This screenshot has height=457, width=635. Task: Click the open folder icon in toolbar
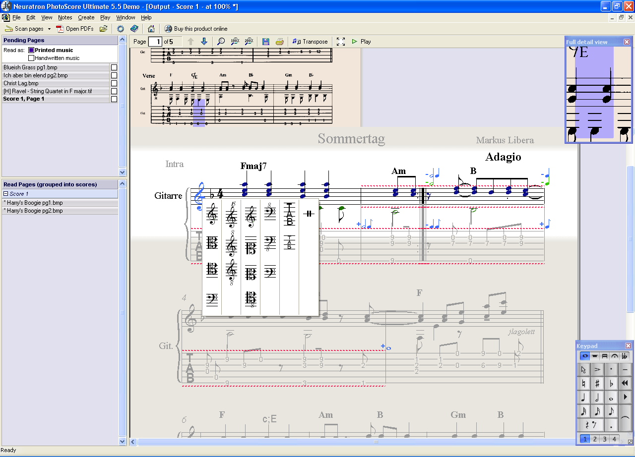[103, 29]
